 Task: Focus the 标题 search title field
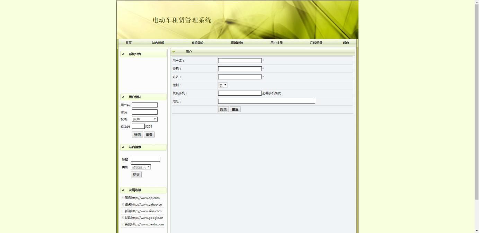(x=145, y=159)
